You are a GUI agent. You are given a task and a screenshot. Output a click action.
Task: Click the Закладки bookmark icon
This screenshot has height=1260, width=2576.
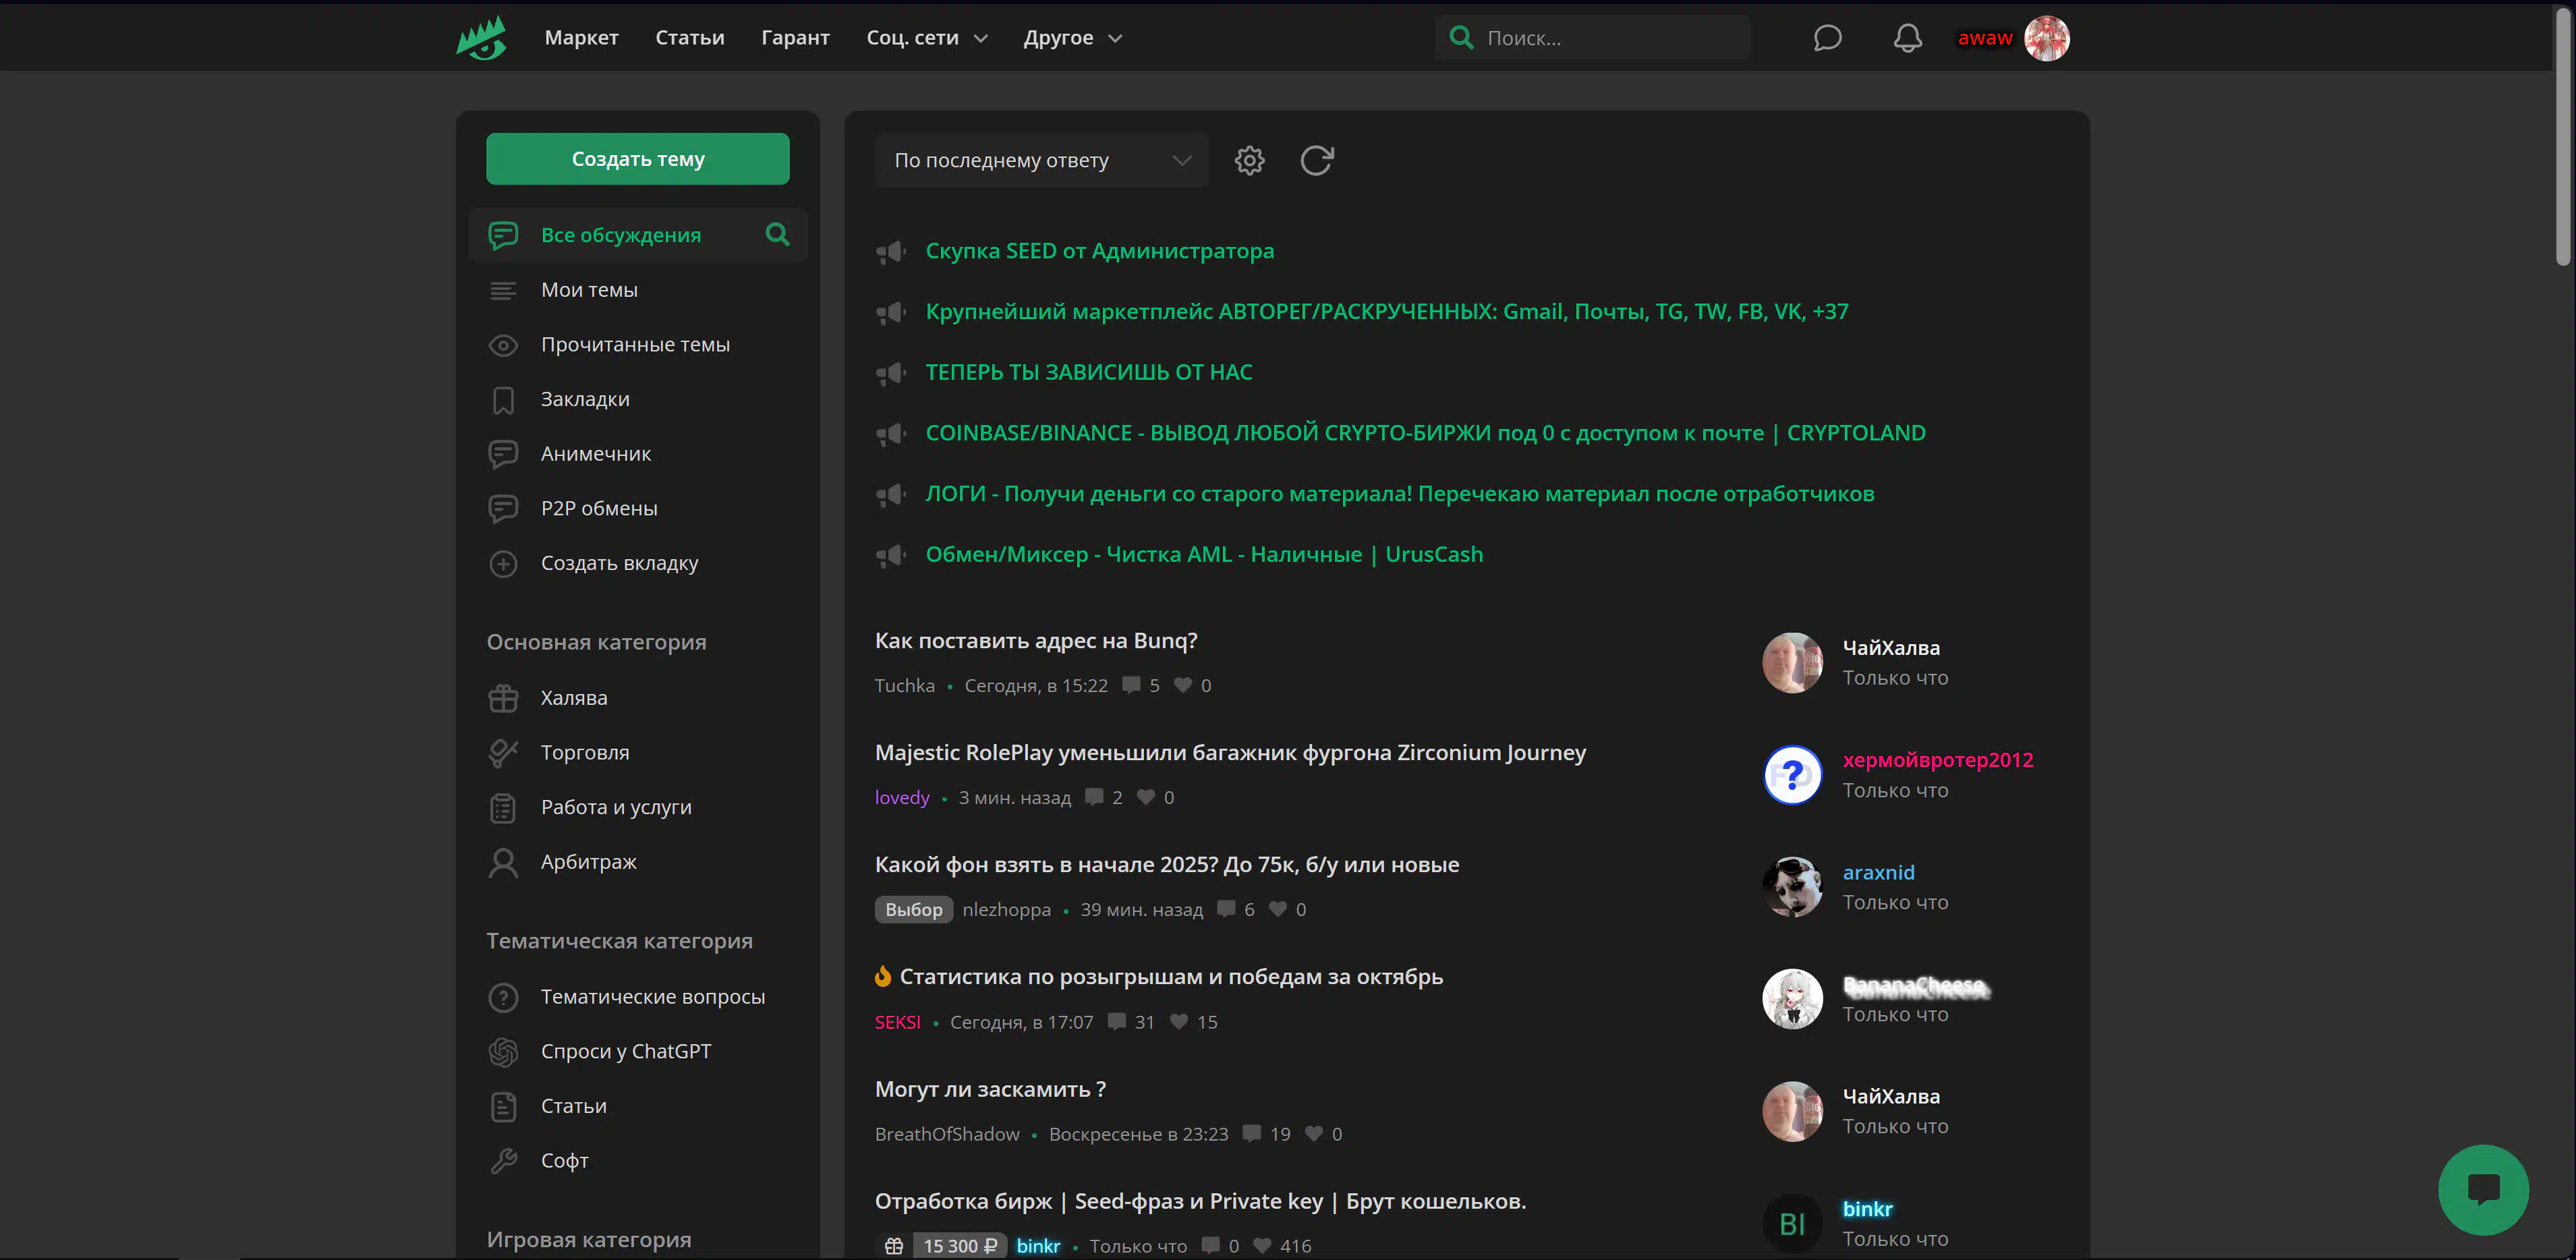tap(503, 400)
